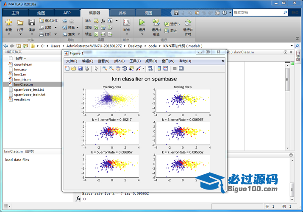Toggle Show Plot Tools and dock icon
The image size is (303, 212).
[181, 68]
